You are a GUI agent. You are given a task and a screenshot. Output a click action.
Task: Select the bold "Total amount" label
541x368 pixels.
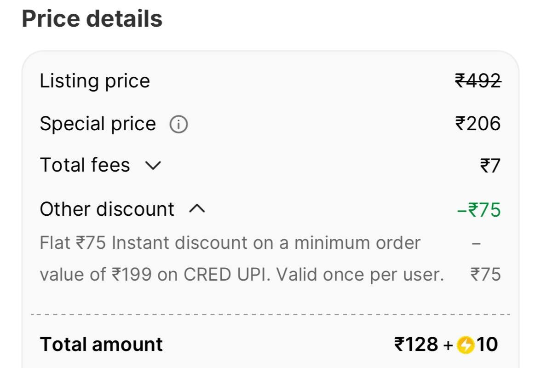pyautogui.click(x=101, y=345)
